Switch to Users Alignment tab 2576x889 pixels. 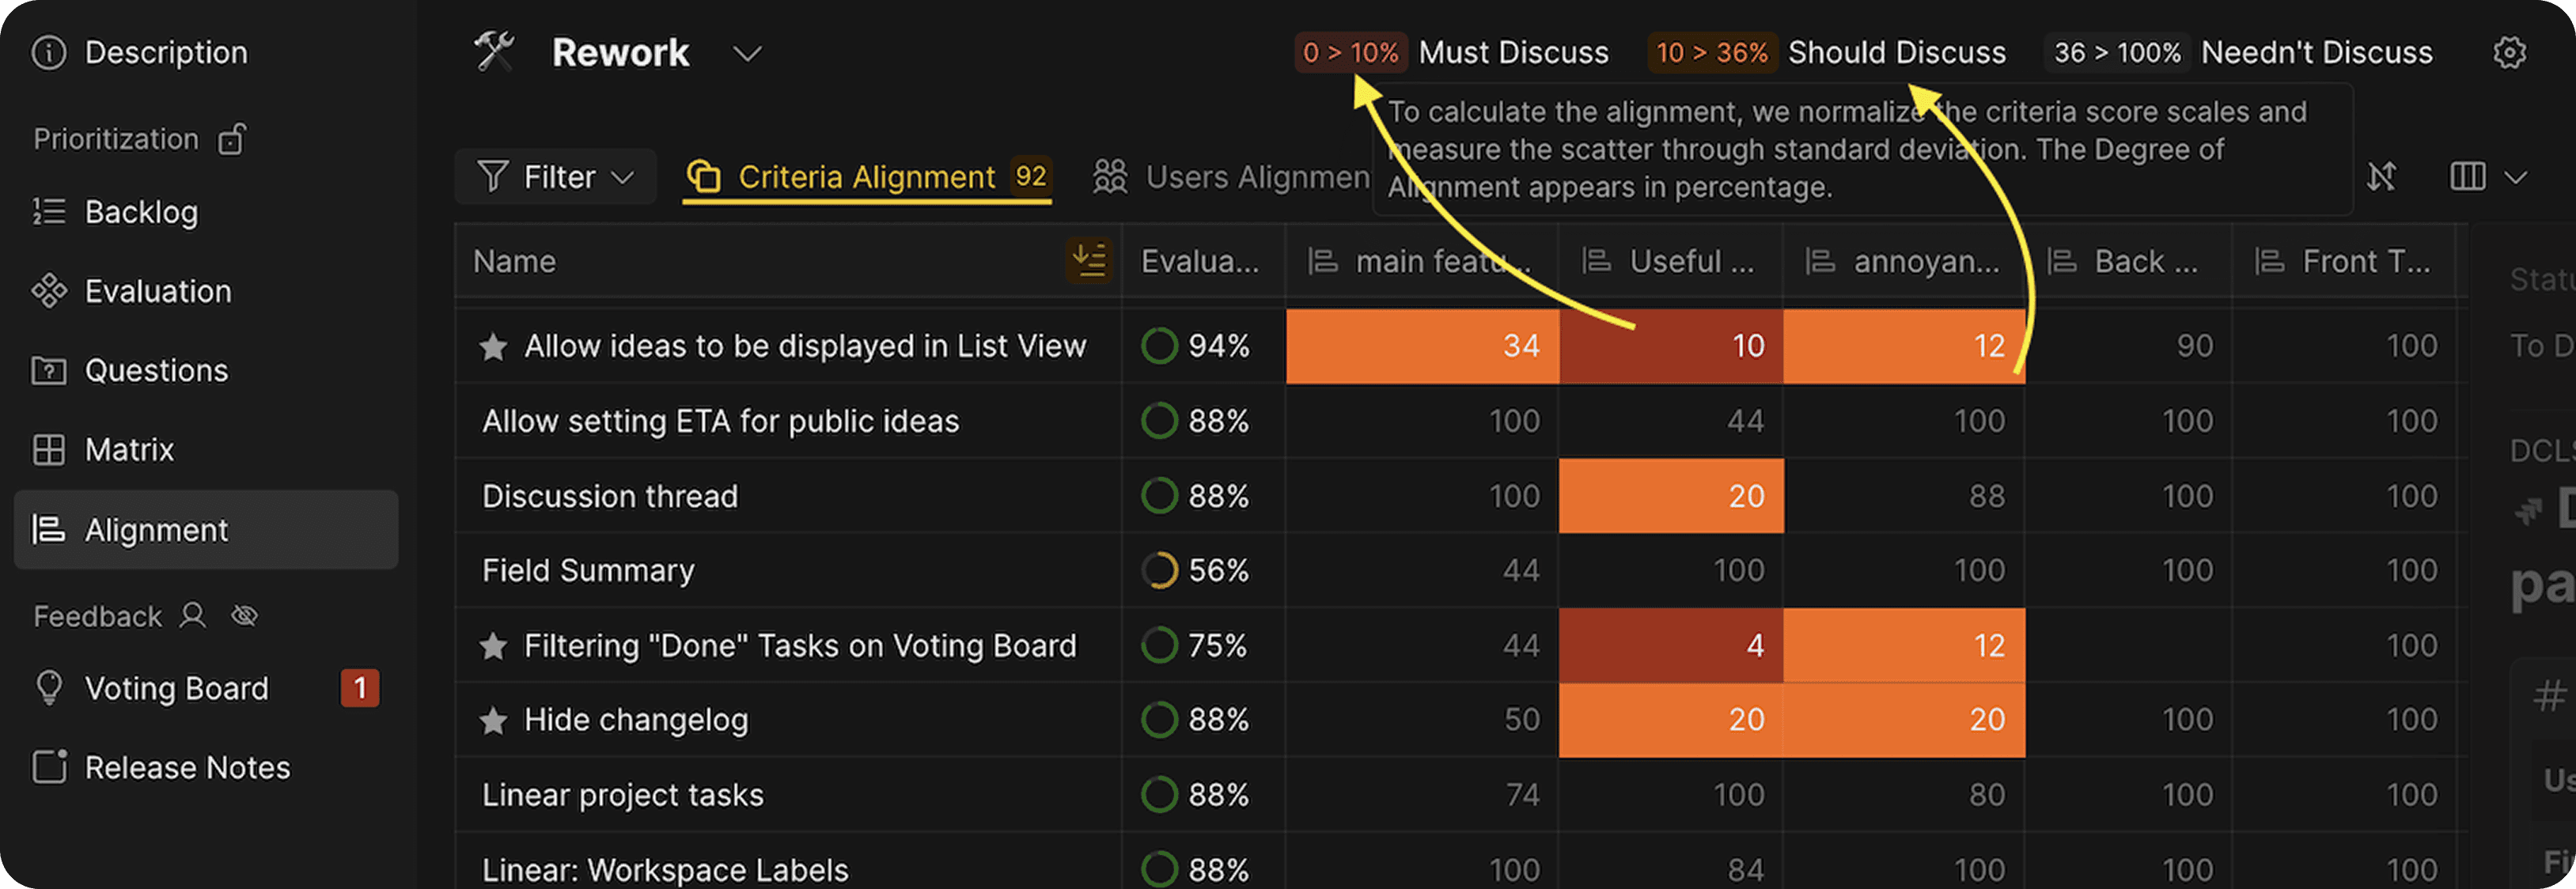coord(1231,177)
